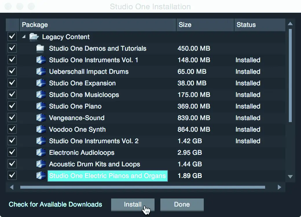Image resolution: width=301 pixels, height=217 pixels.
Task: Click the Studio One Musicloops package icon
Action: pyautogui.click(x=41, y=95)
